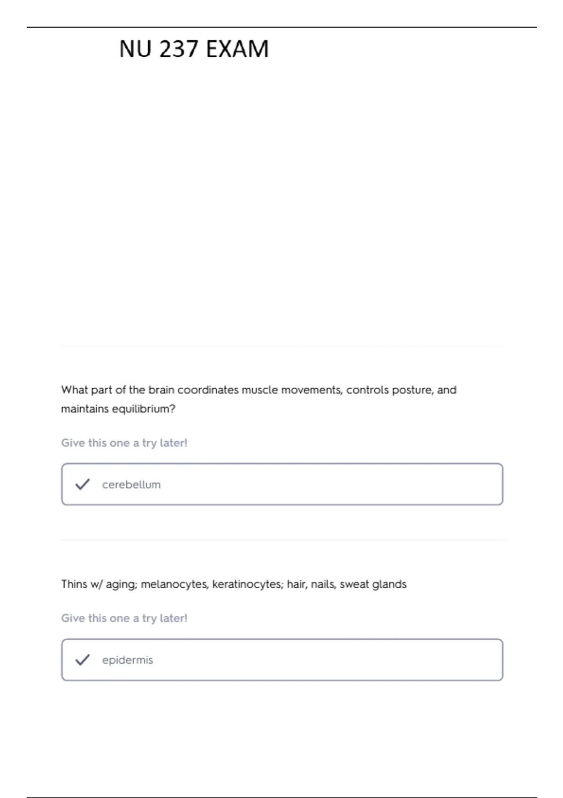Click the NU 237 EXAM heading
Image resolution: width=563 pixels, height=798 pixels.
coord(194,49)
